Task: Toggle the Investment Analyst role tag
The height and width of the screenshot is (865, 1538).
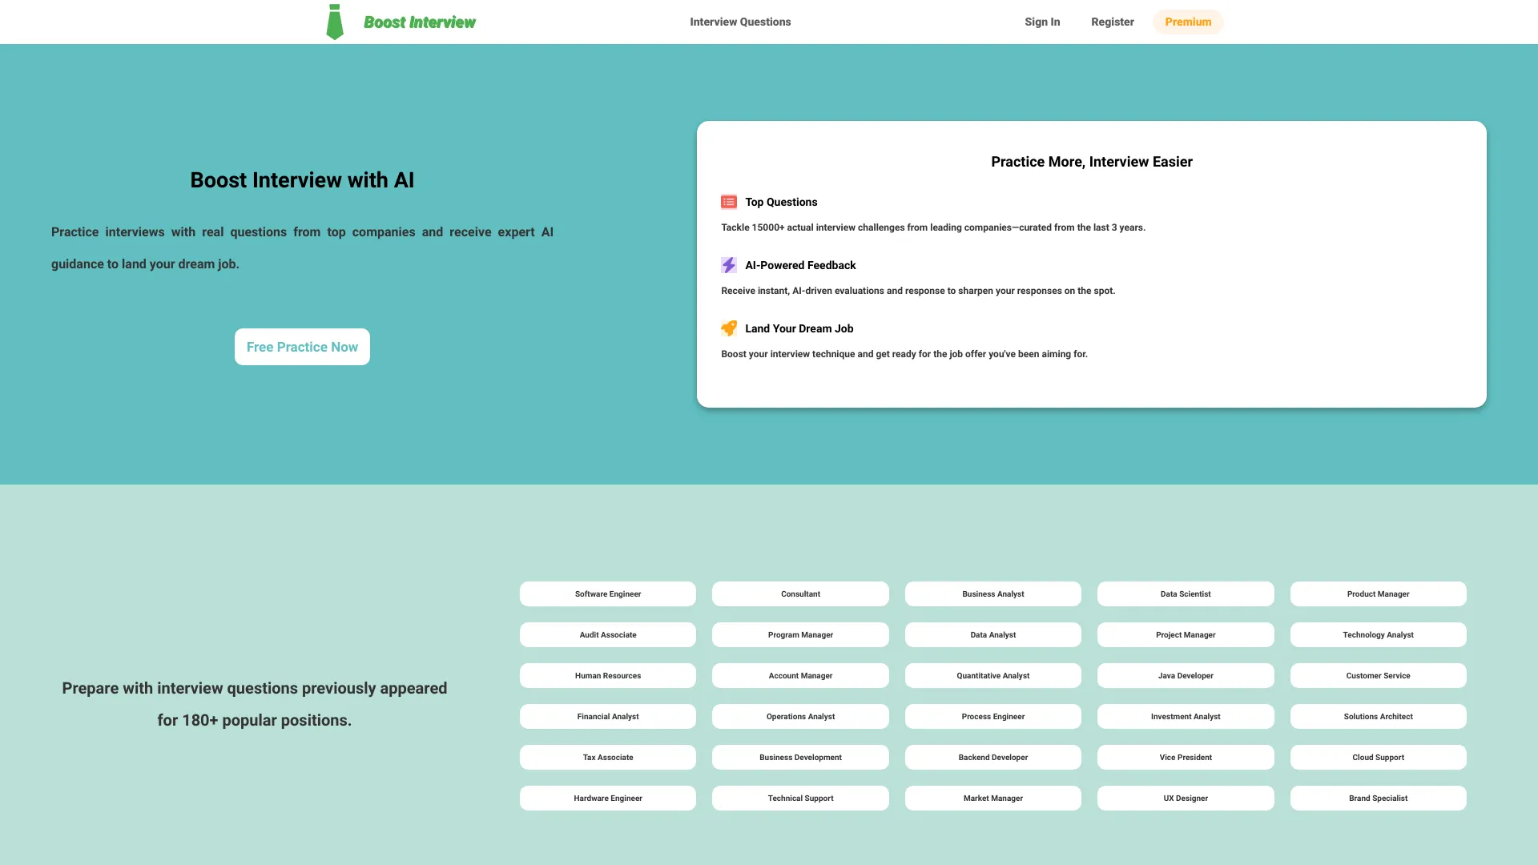Action: click(1186, 716)
